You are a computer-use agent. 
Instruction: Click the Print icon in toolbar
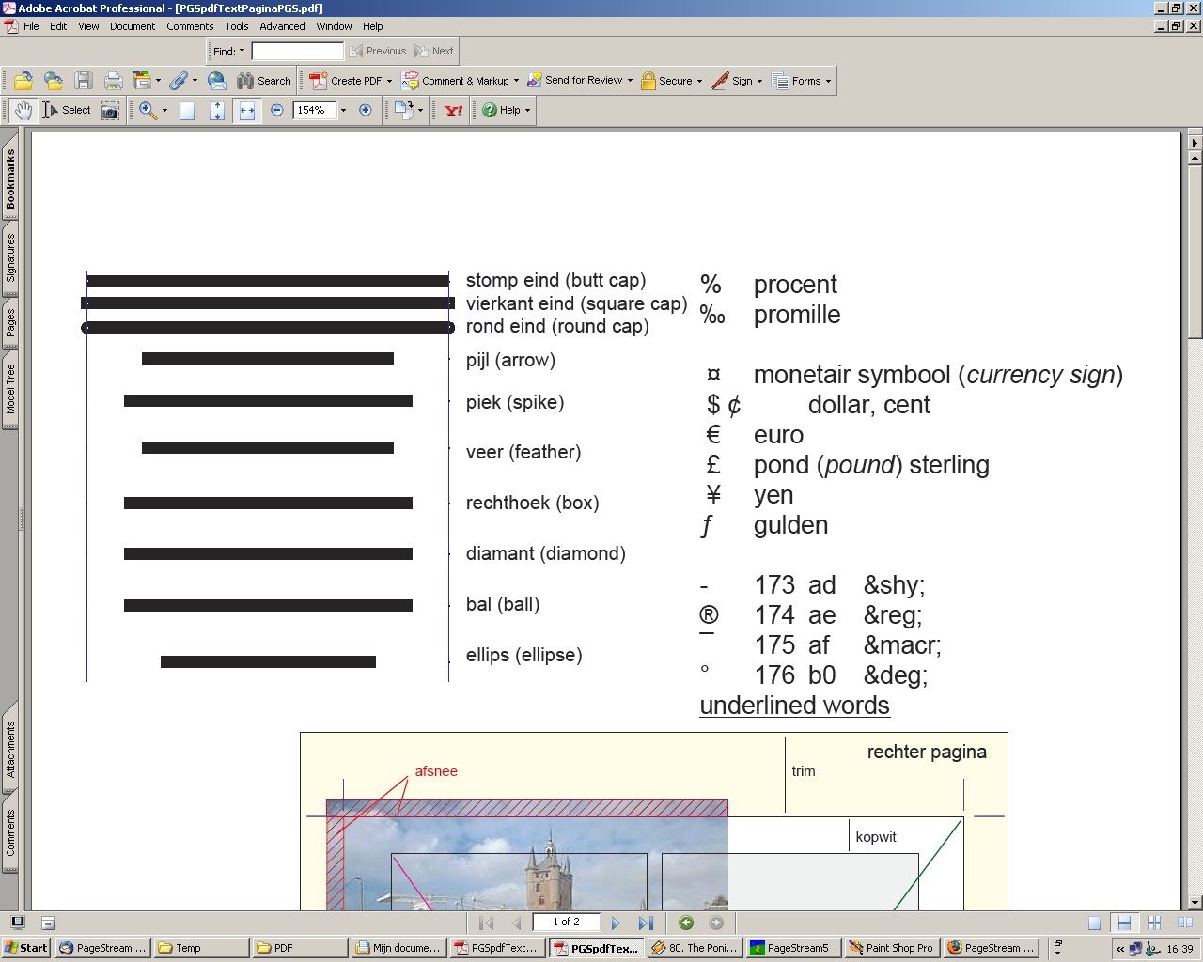point(114,82)
